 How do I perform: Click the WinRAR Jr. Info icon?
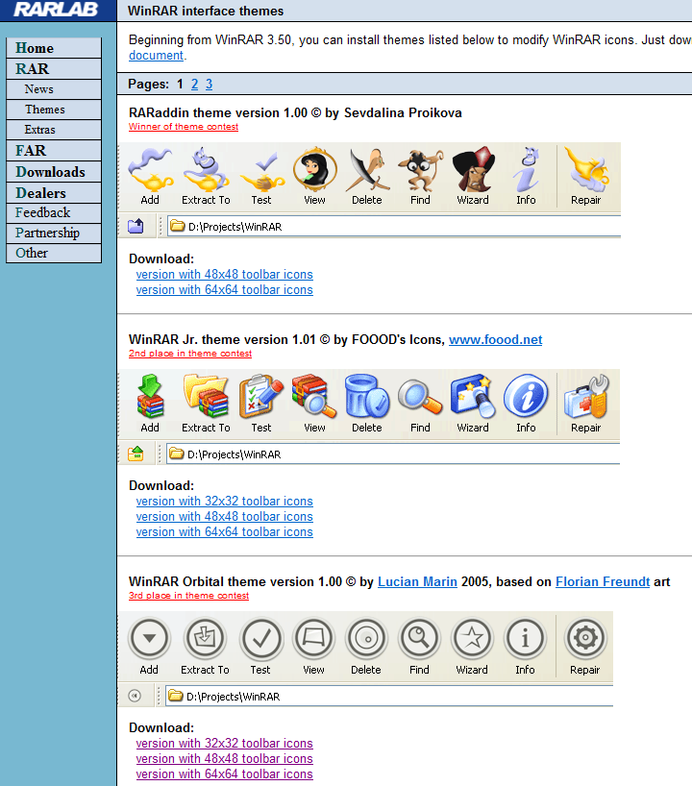(x=526, y=396)
